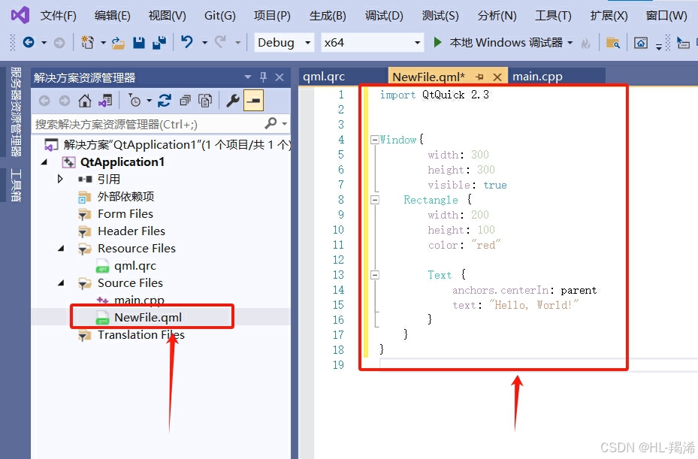Click the Home icon in Solution Explorer
This screenshot has height=459, width=698.
pos(84,100)
